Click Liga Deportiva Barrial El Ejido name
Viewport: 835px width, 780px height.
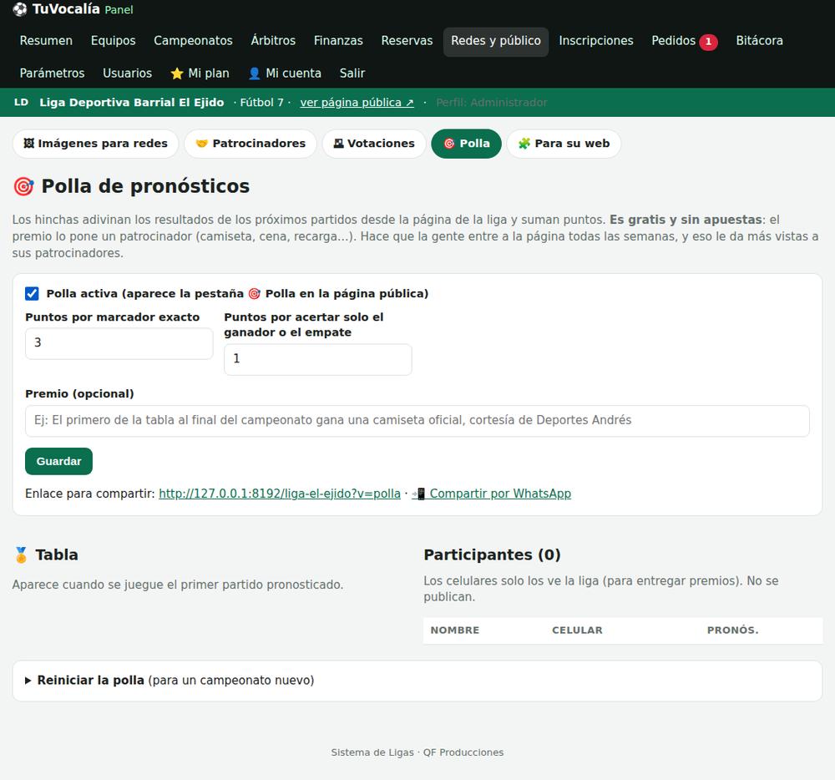pyautogui.click(x=132, y=102)
